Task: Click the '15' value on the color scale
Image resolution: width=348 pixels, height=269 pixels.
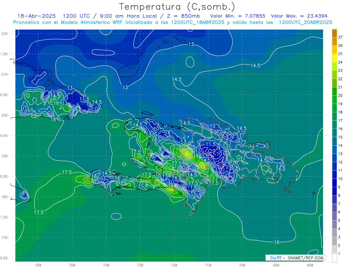Action: (340, 137)
